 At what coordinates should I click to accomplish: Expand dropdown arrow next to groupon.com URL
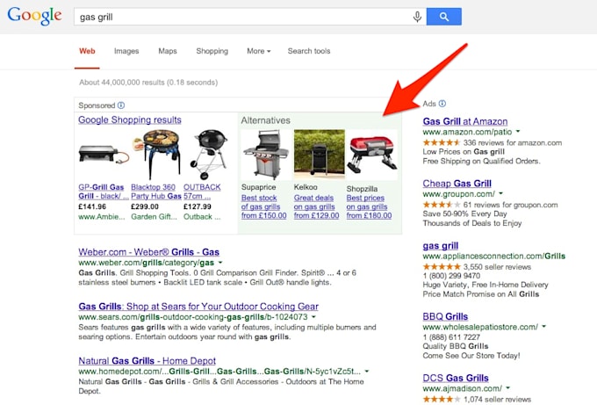point(501,194)
